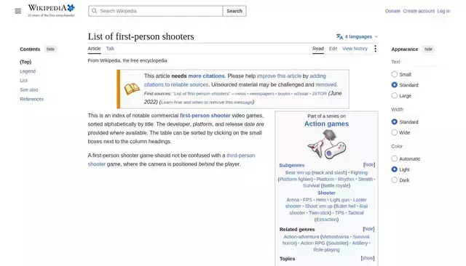Open the Shooter heading link
Screen dimensions: 466x266
click(326, 193)
